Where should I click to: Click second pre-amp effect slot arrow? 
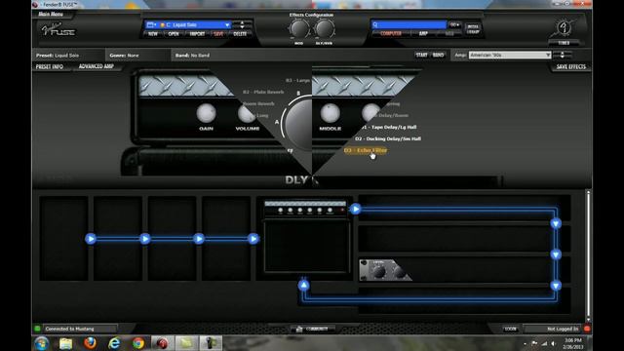pos(145,239)
